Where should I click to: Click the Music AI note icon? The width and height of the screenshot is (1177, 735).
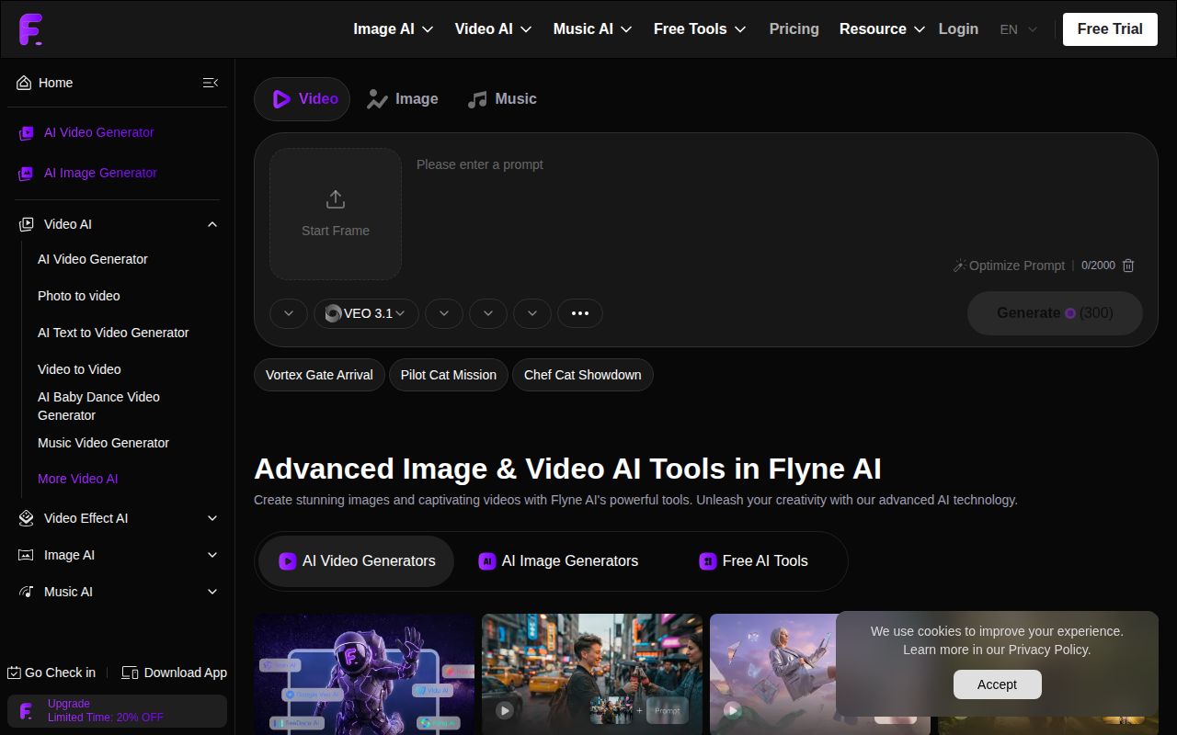click(27, 592)
